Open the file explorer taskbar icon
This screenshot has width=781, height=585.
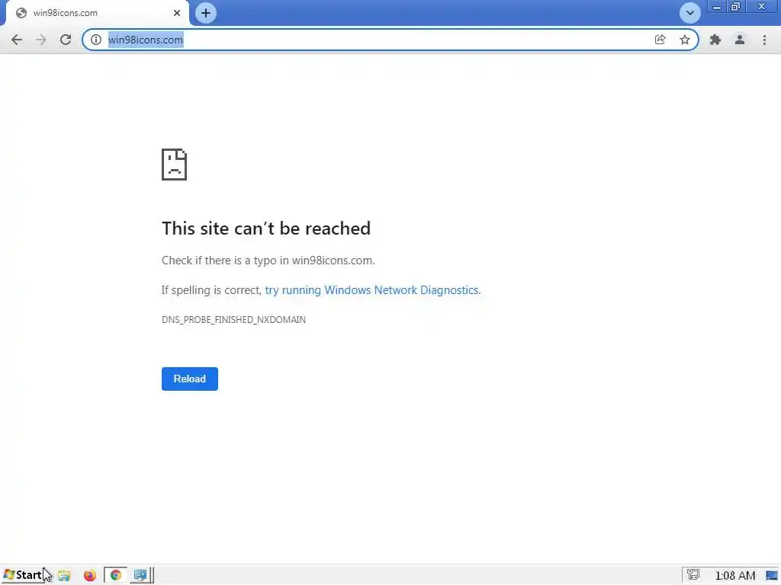tap(64, 576)
